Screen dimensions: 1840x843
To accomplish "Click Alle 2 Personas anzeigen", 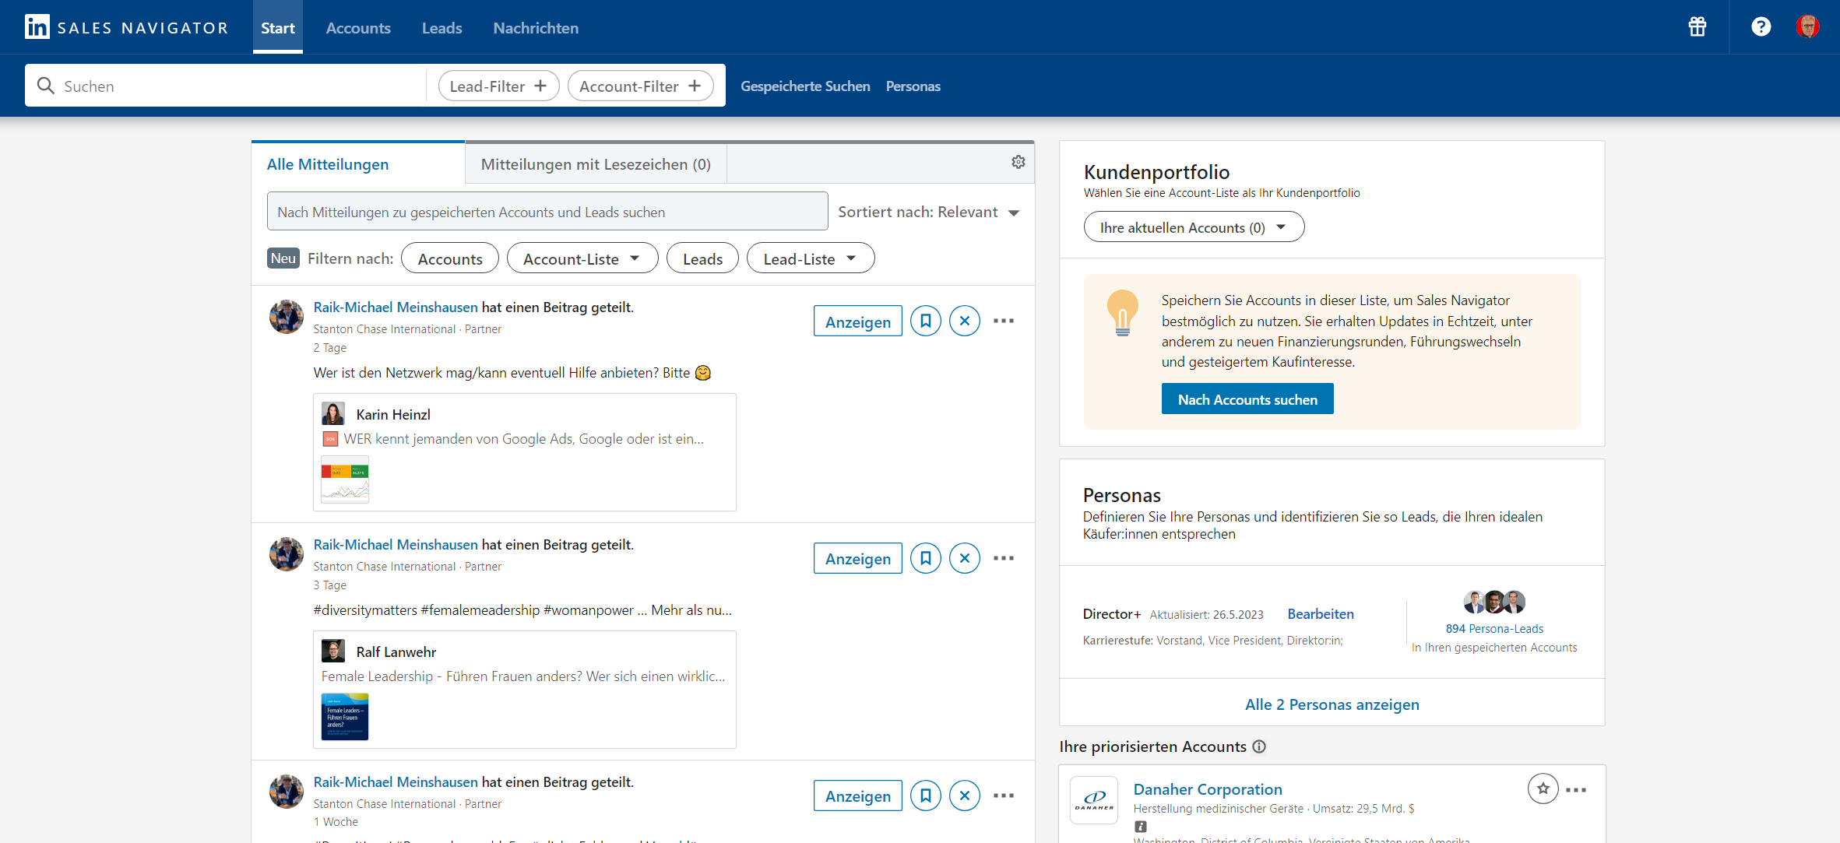I will (x=1332, y=704).
